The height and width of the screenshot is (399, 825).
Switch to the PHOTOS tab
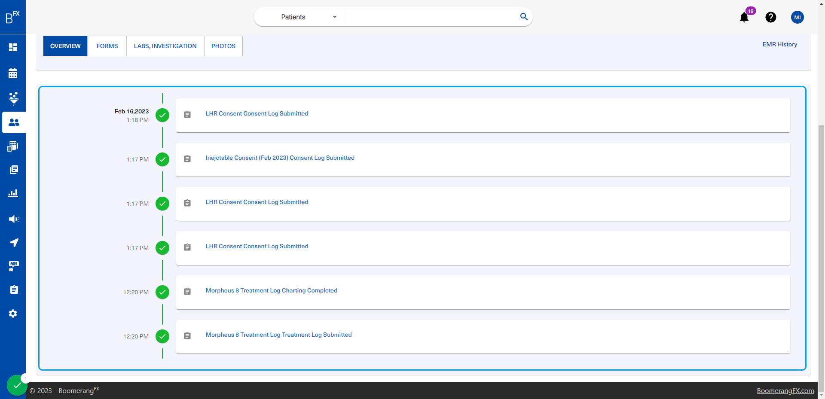click(x=223, y=46)
